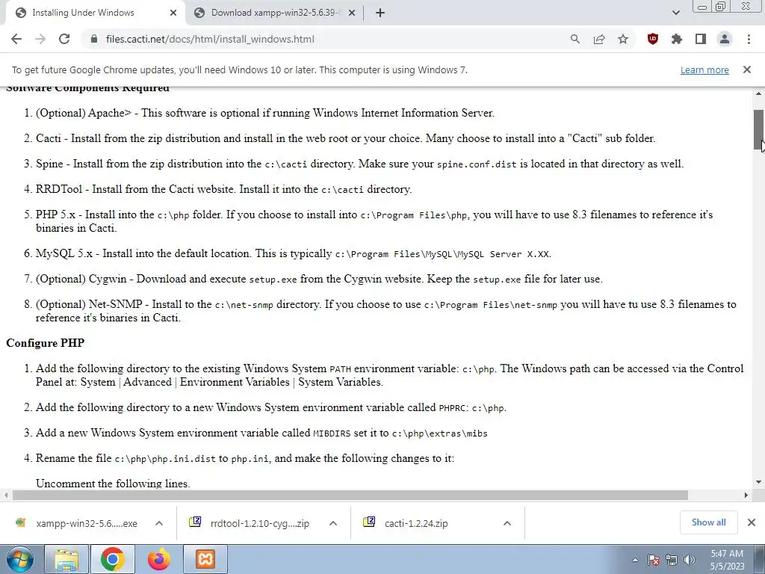The image size is (765, 574).
Task: Open the taskbar clock showing 5:47 AM
Action: 727,560
